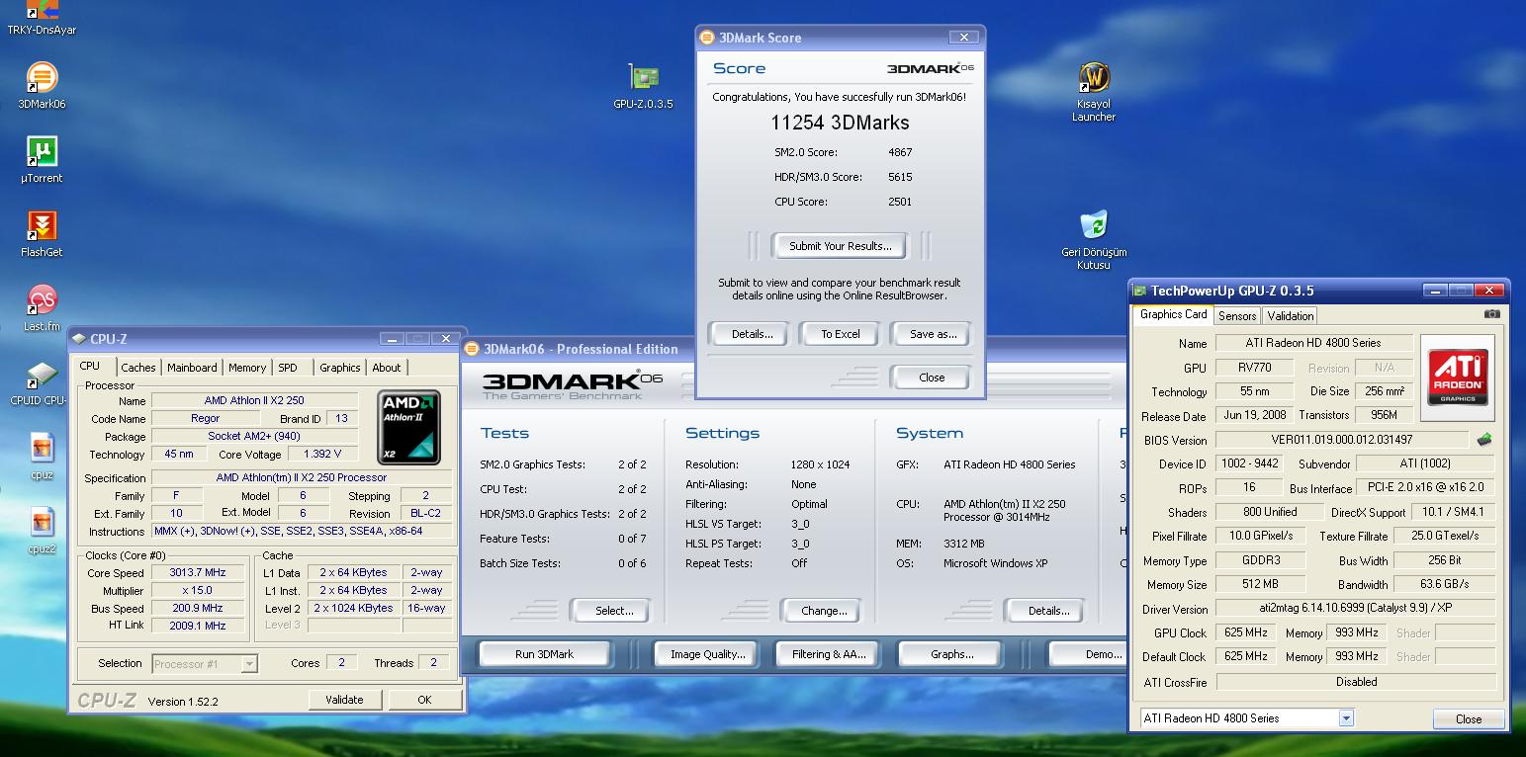The width and height of the screenshot is (1526, 757).
Task: Click the AMD Athlon II logo in CPU-Z
Action: click(409, 427)
